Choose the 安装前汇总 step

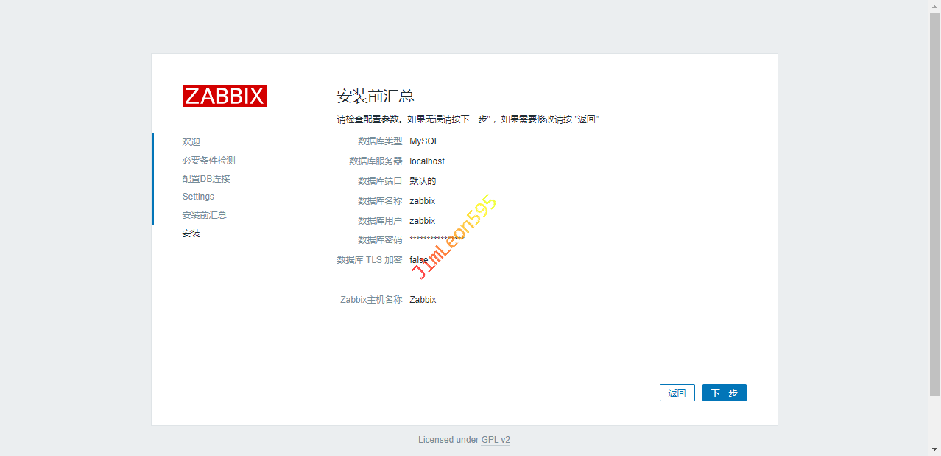coord(204,215)
